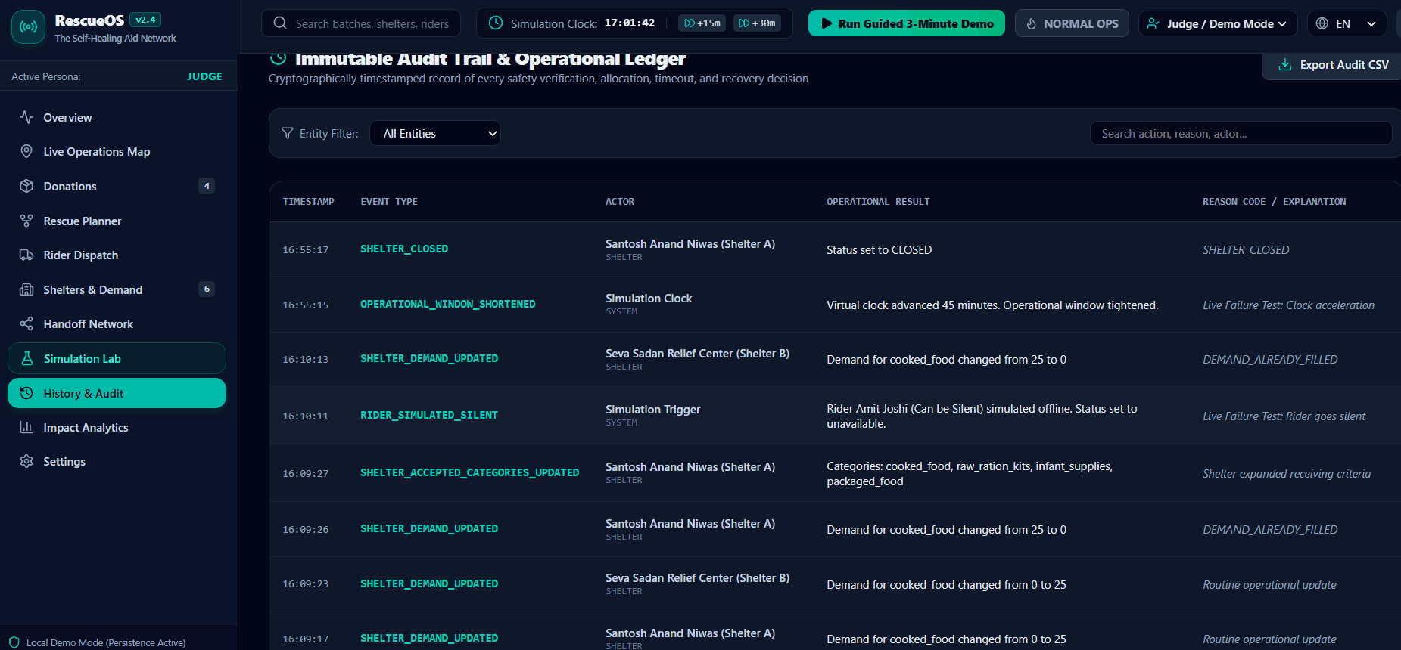1401x650 pixels.
Task: Click the 16:10:13 timestamp cell
Action: pos(306,360)
